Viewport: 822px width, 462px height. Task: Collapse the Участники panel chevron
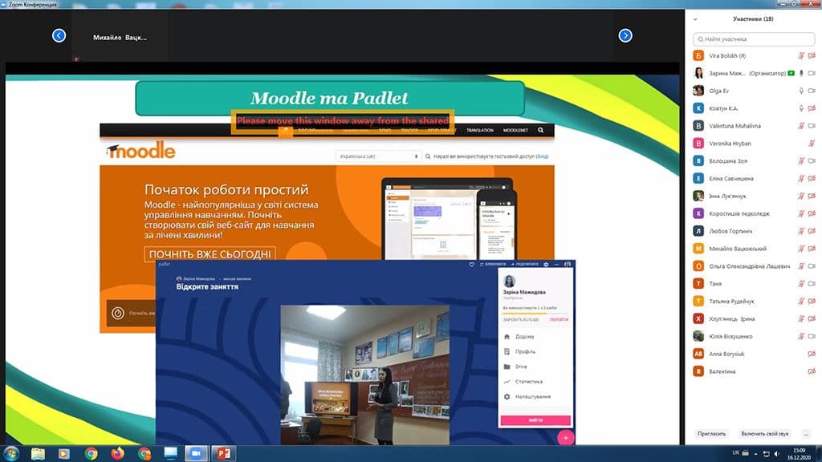pyautogui.click(x=695, y=19)
